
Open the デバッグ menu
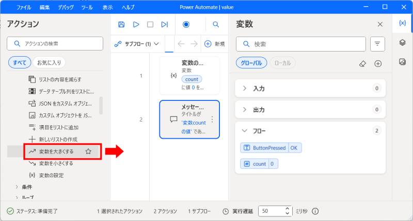tap(66, 7)
